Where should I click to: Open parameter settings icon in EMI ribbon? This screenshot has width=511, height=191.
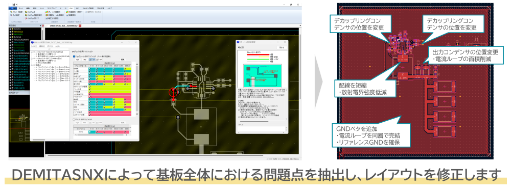tap(11, 12)
